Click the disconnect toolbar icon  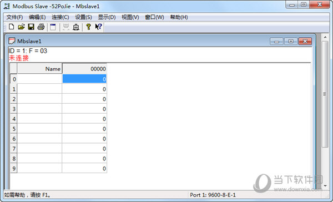[x=76, y=27]
